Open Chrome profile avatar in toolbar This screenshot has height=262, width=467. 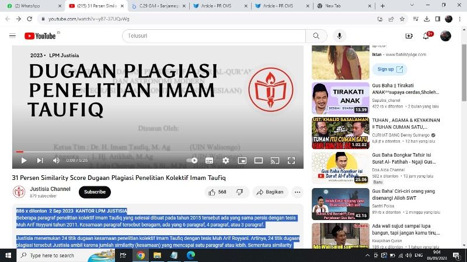pyautogui.click(x=448, y=19)
